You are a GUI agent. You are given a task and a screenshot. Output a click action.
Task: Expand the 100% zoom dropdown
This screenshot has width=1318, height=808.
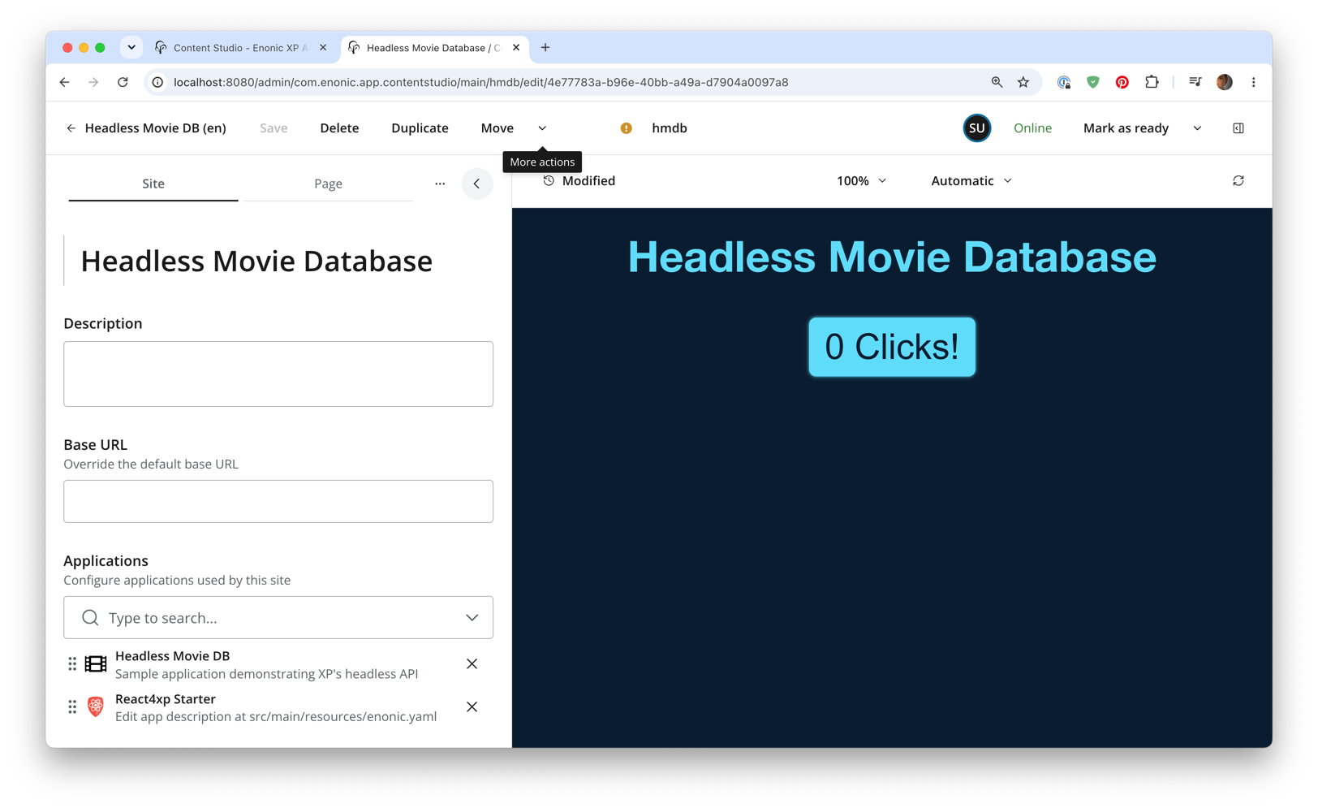[x=861, y=181]
